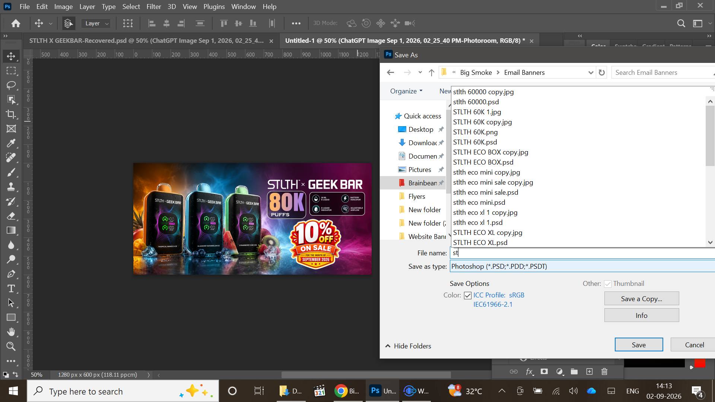Select the Crop tool

[x=11, y=114]
